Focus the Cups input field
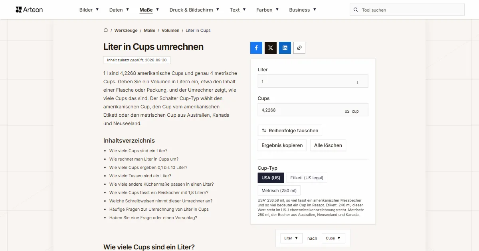Image resolution: width=479 pixels, height=251 pixels. click(313, 110)
